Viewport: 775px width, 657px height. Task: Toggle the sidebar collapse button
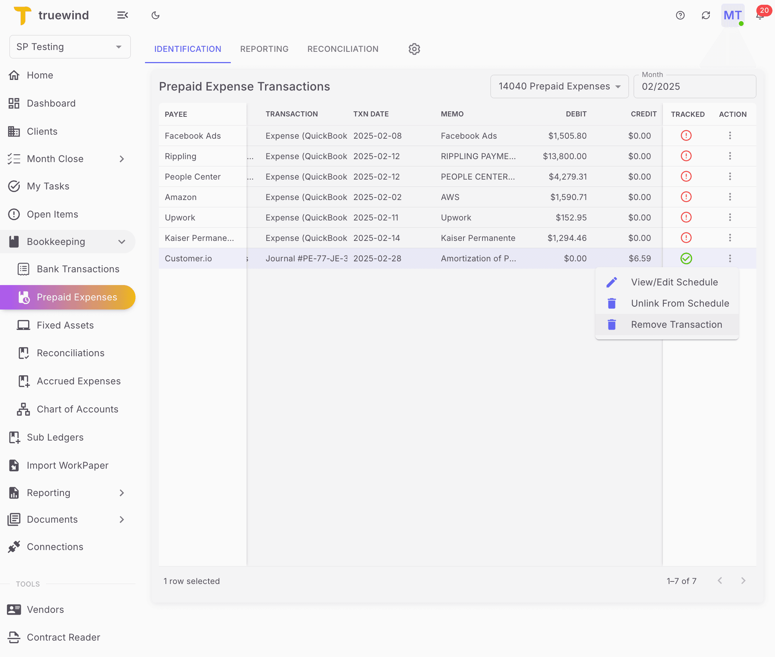[123, 15]
